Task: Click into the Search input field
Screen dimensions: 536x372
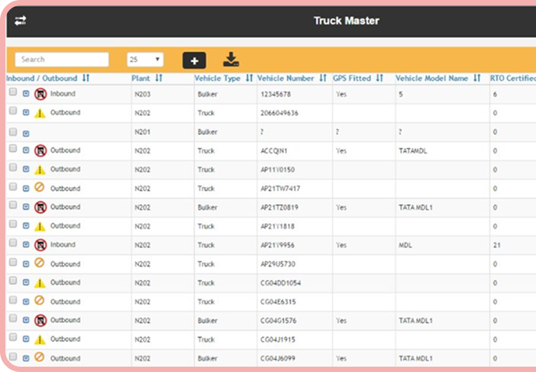Action: pyautogui.click(x=62, y=60)
